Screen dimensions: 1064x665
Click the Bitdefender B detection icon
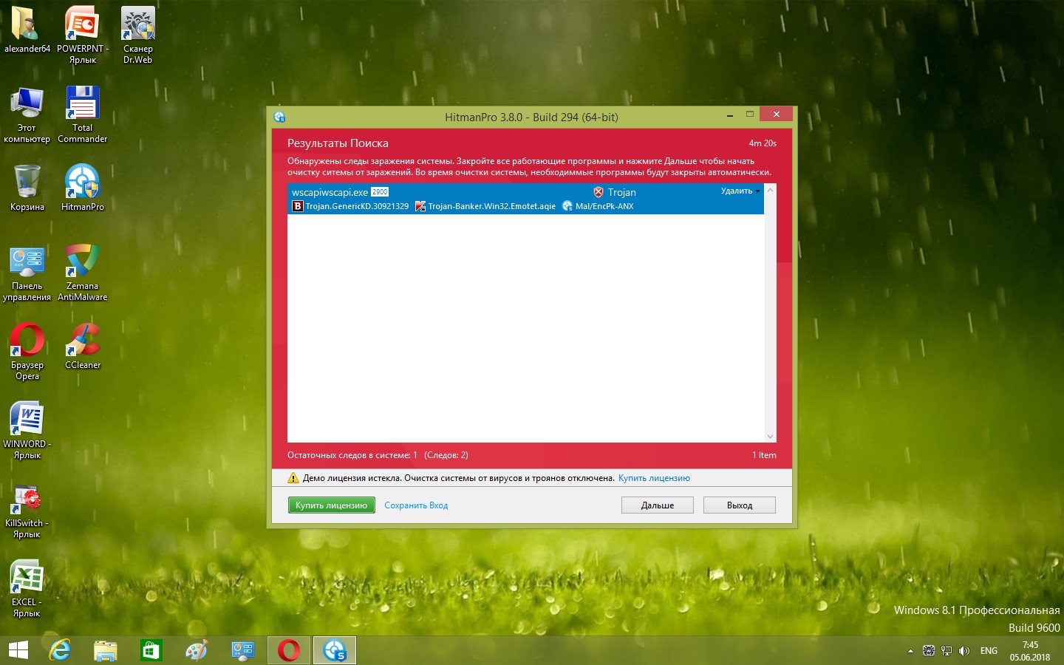[x=298, y=206]
